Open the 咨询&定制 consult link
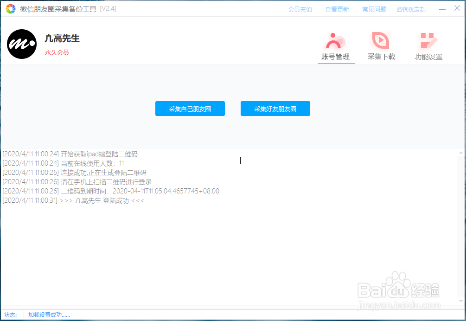The image size is (466, 321). pyautogui.click(x=411, y=10)
